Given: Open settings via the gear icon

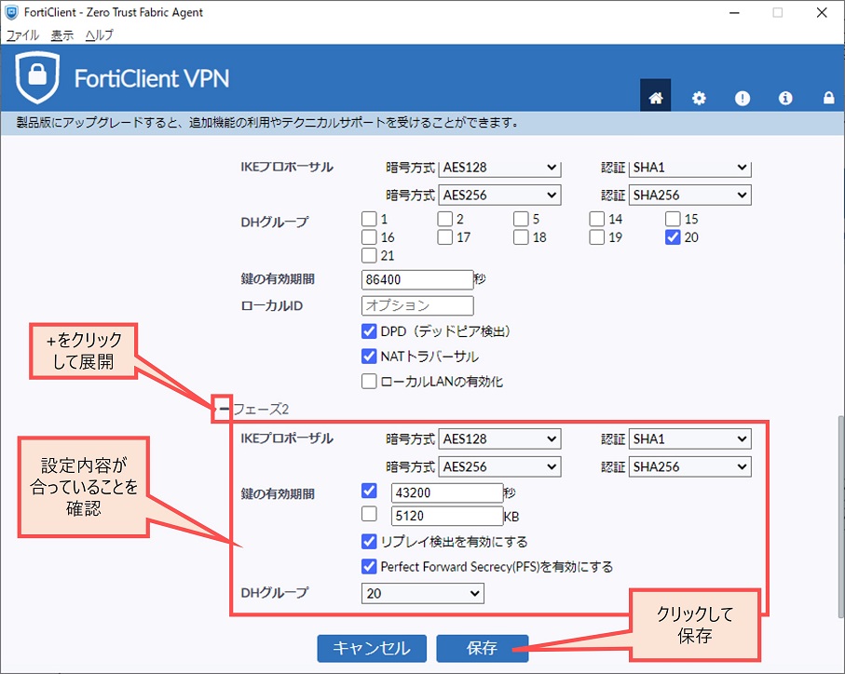Looking at the screenshot, I should click(x=699, y=98).
